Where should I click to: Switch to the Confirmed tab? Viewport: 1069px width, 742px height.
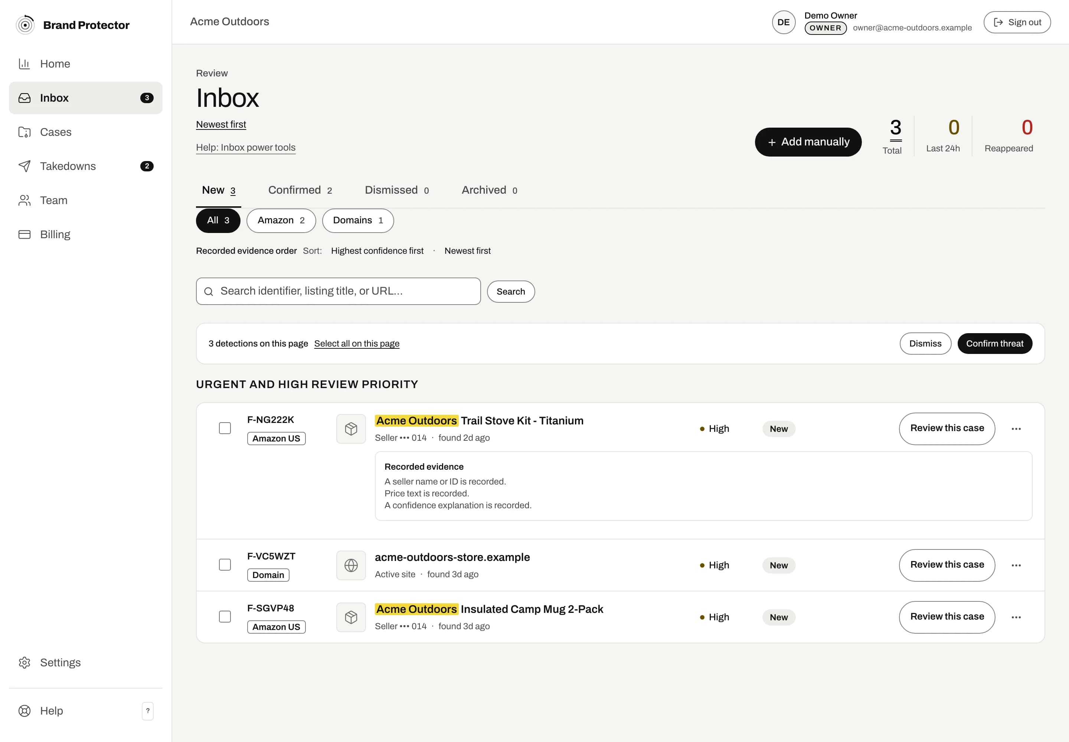300,190
